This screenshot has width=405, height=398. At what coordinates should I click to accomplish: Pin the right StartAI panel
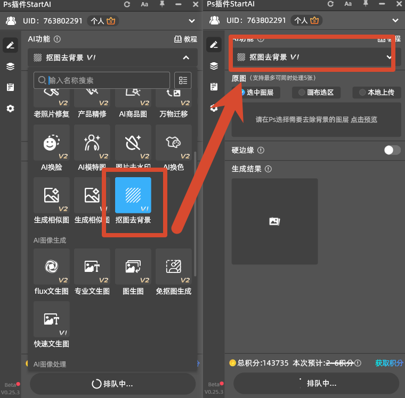tap(366, 3)
